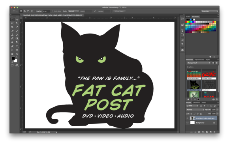Enable the Anti-alias checkbox

click(53, 11)
